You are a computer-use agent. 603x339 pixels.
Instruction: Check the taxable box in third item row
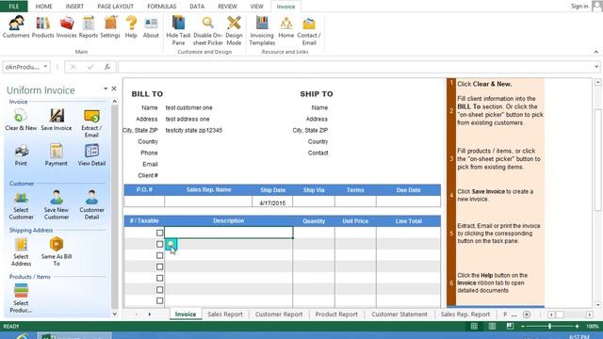[x=159, y=255]
